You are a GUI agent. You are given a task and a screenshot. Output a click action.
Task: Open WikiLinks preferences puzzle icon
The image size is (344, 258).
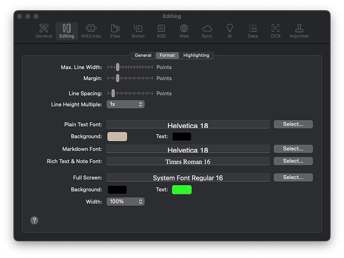91,31
